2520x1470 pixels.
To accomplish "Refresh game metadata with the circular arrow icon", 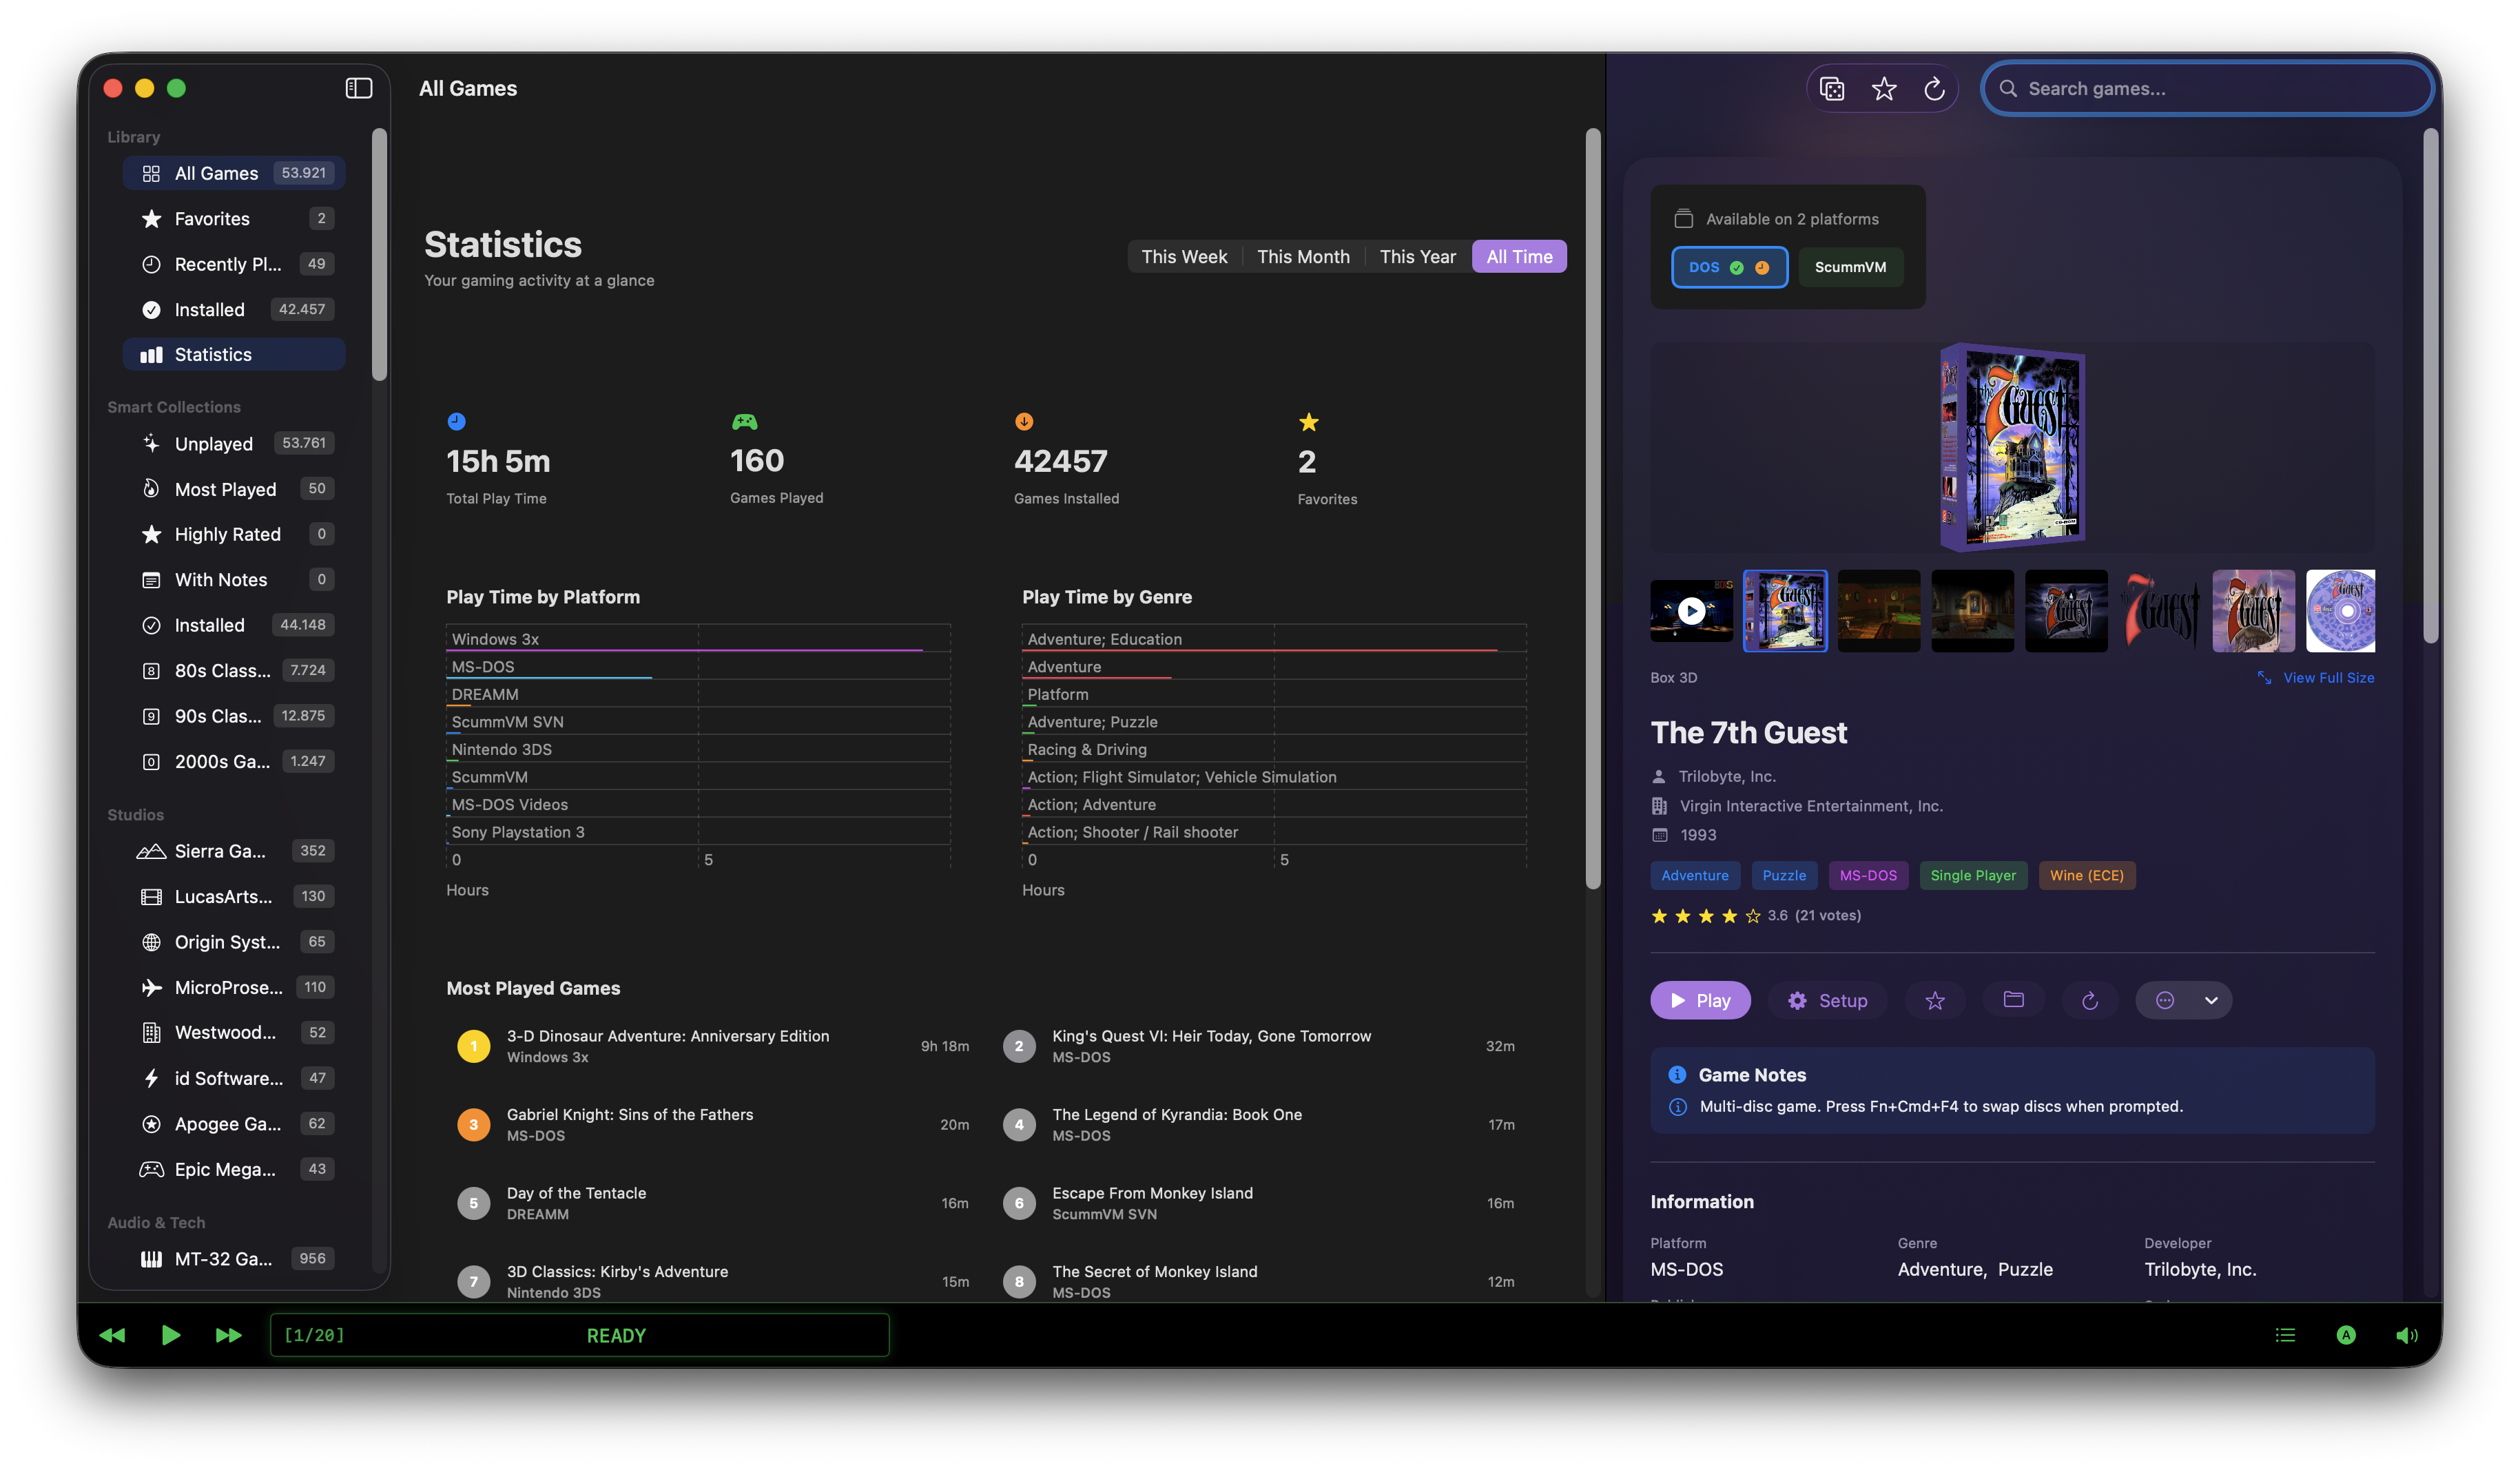I will (2090, 1000).
